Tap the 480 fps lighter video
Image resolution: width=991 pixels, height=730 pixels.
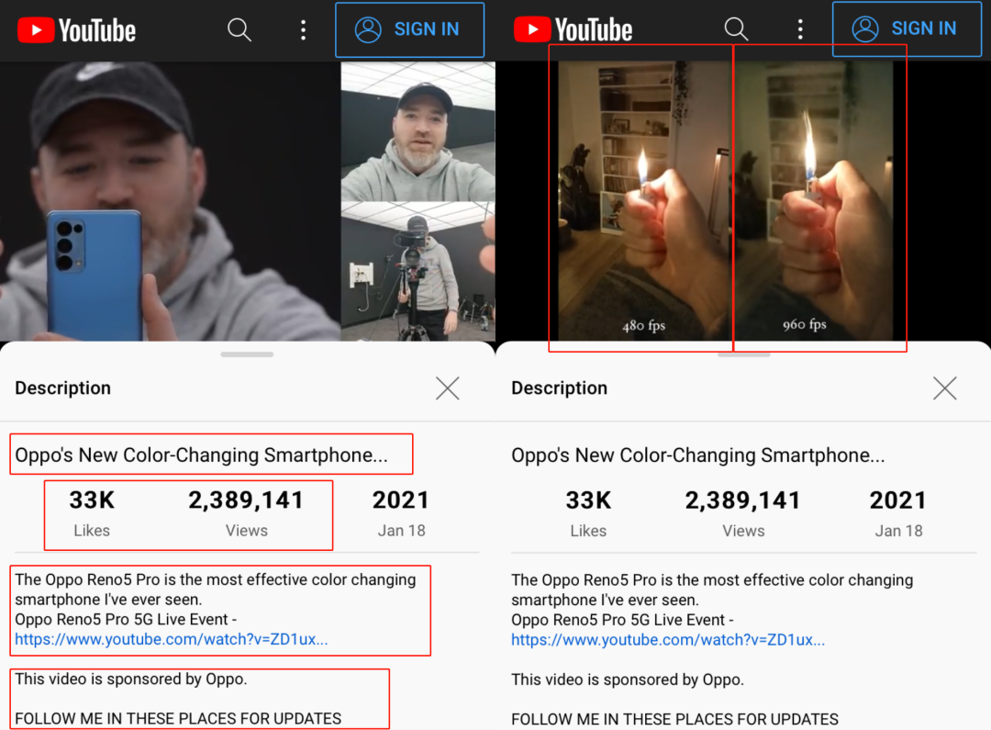[645, 201]
